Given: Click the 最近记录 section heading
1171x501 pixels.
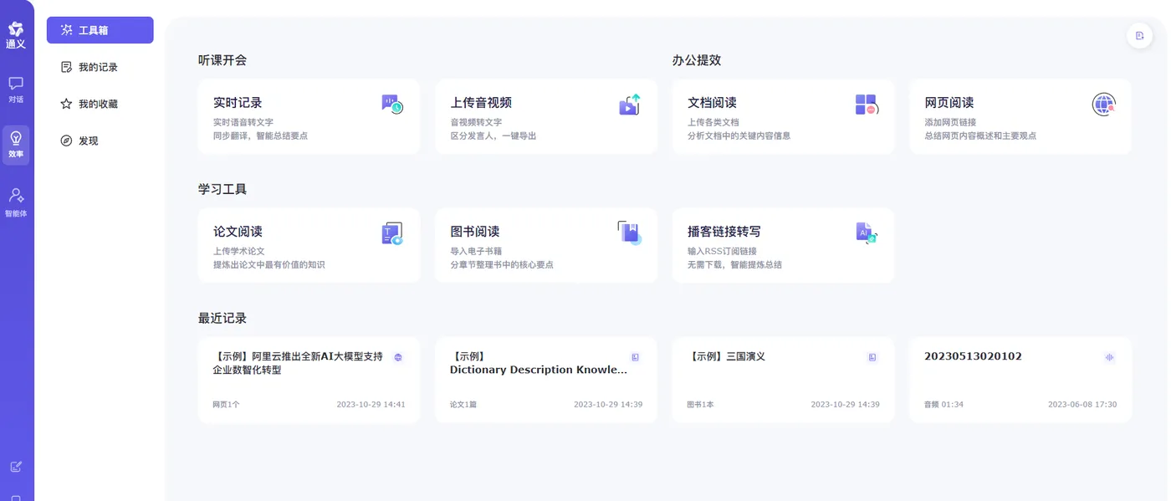Looking at the screenshot, I should coord(222,318).
